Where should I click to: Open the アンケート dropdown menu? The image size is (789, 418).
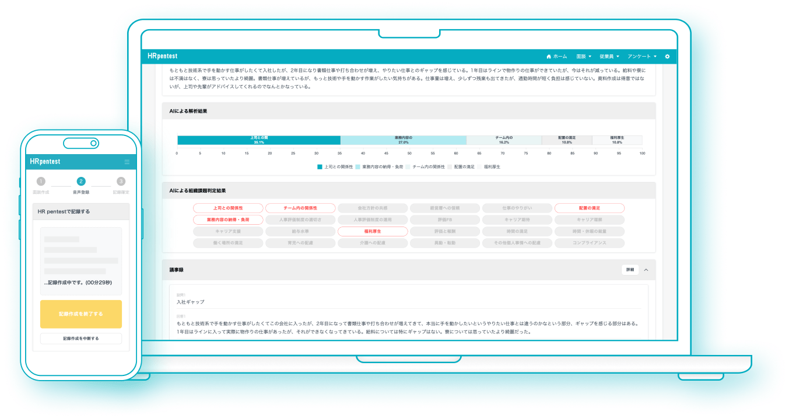pos(640,56)
